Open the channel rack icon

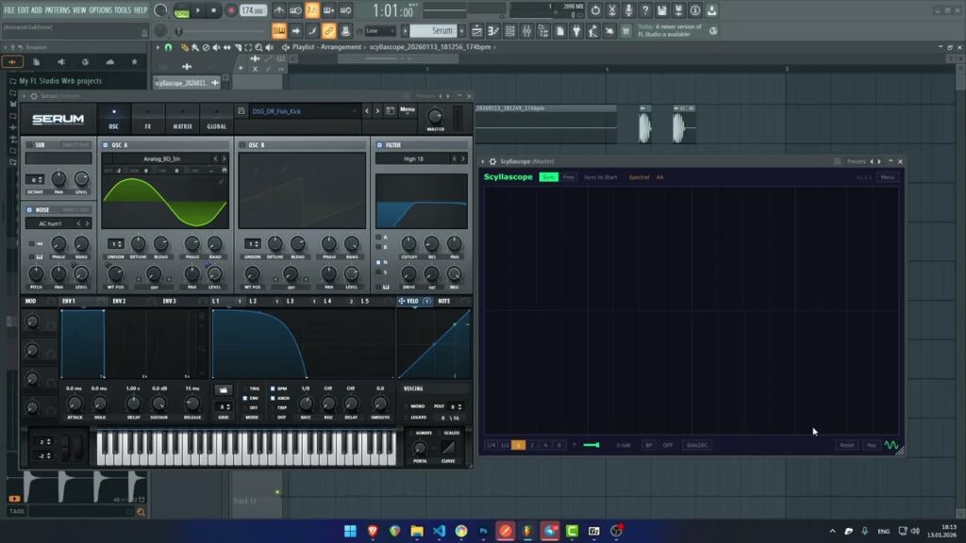click(x=510, y=31)
